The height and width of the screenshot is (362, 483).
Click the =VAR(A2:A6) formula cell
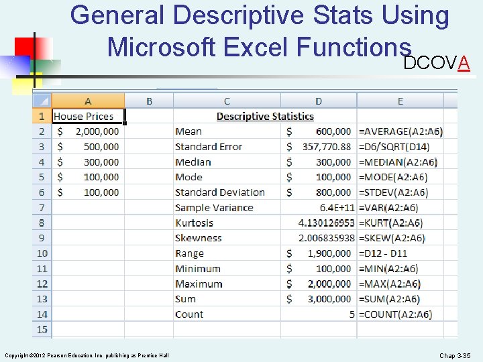(400, 207)
